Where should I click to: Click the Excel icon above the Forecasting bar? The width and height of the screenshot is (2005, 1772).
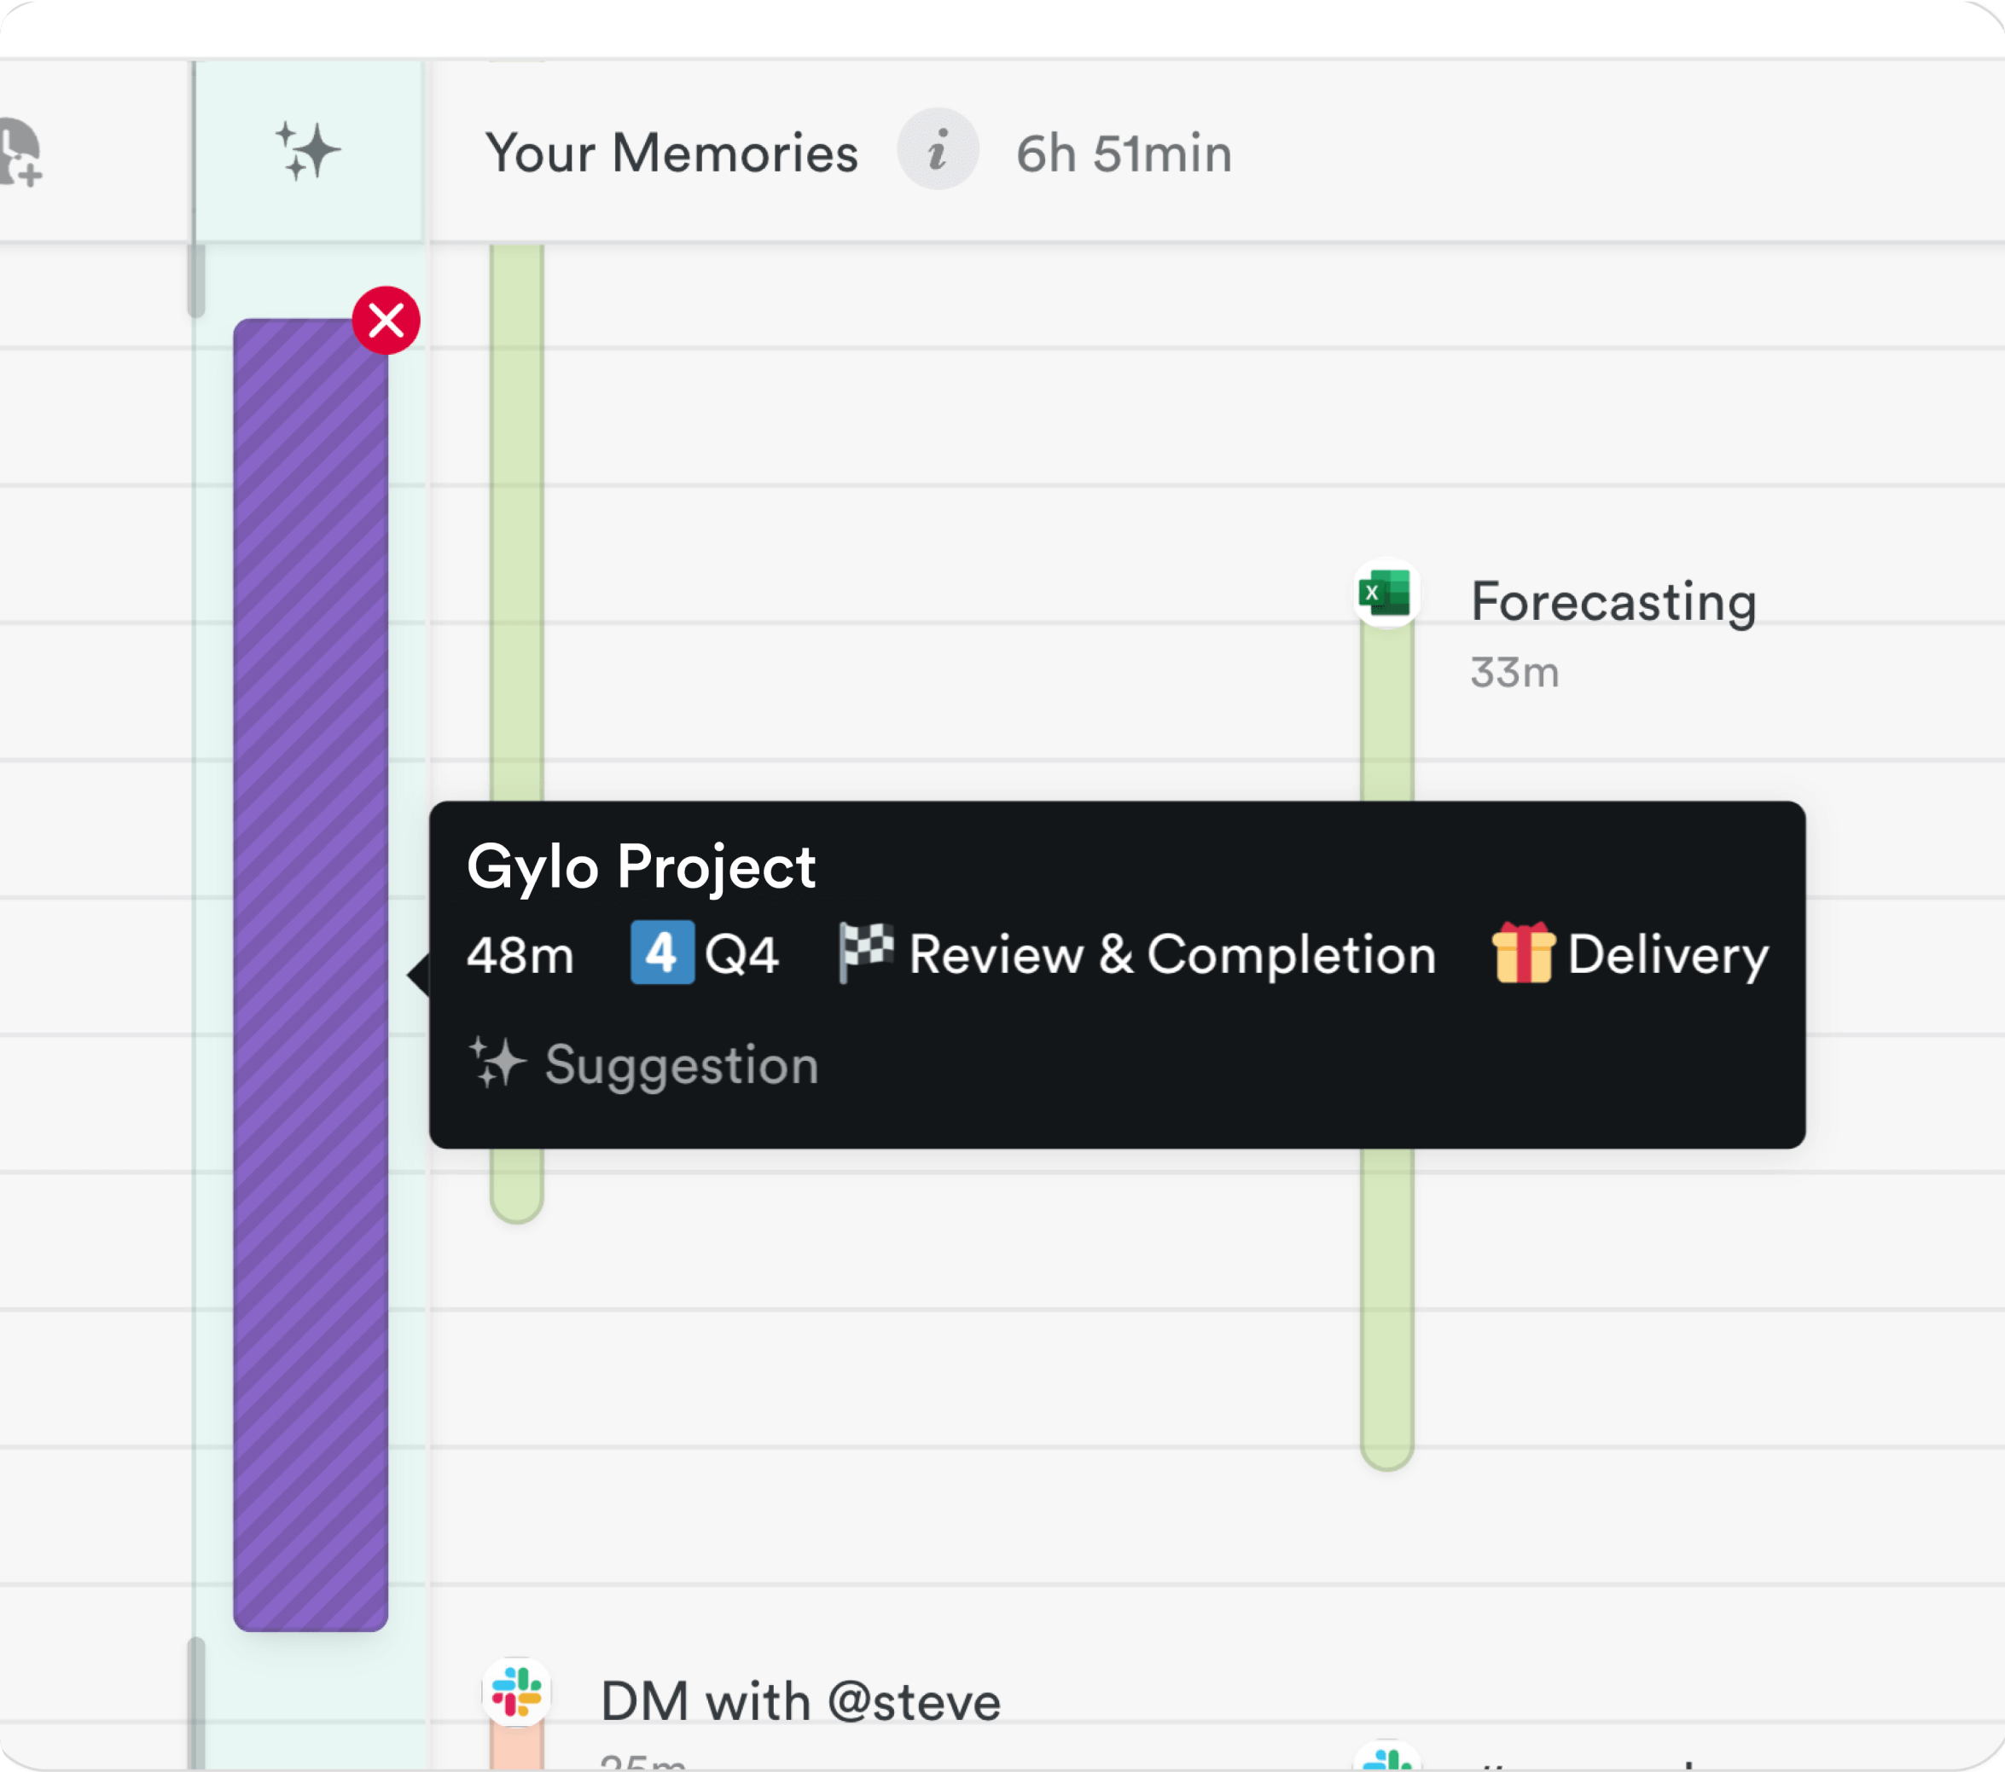tap(1385, 593)
